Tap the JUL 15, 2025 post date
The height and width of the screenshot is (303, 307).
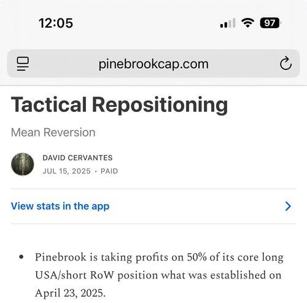tap(66, 171)
